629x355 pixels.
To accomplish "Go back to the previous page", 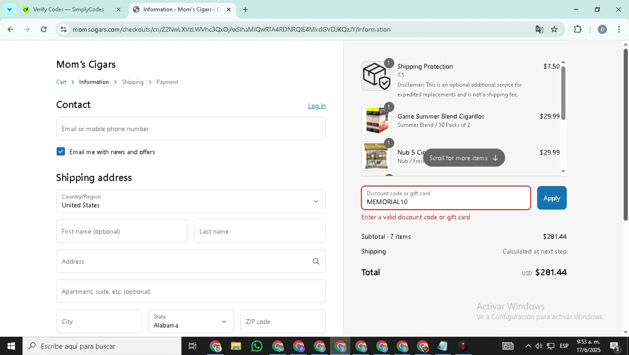I will [10, 29].
